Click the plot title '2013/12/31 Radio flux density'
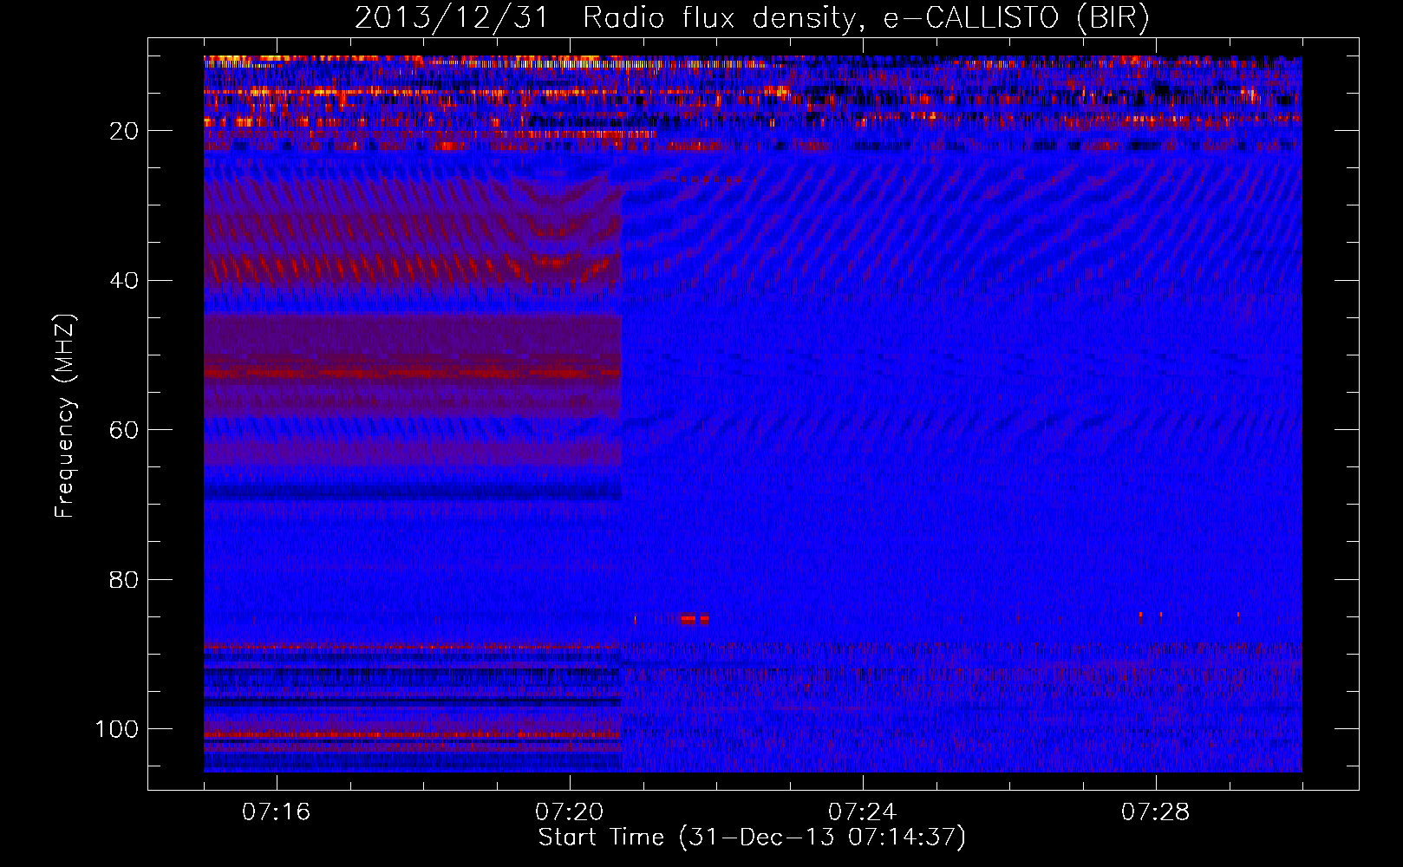This screenshot has height=867, width=1403. pyautogui.click(x=752, y=17)
